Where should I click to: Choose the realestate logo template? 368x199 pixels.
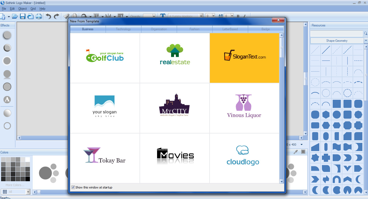[x=175, y=58]
